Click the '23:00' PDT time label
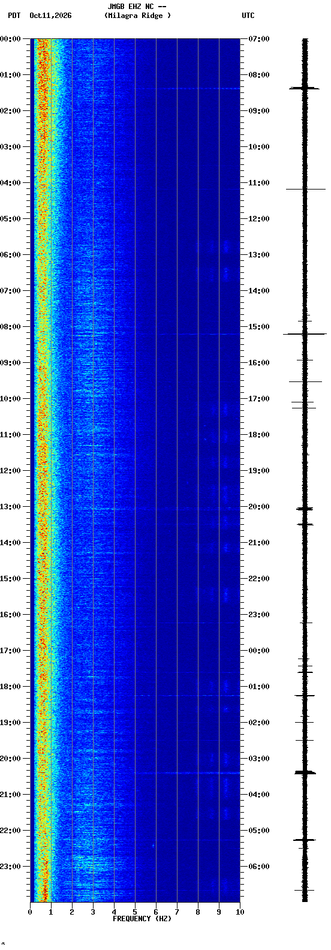This screenshot has height=950, width=331. coord(10,867)
